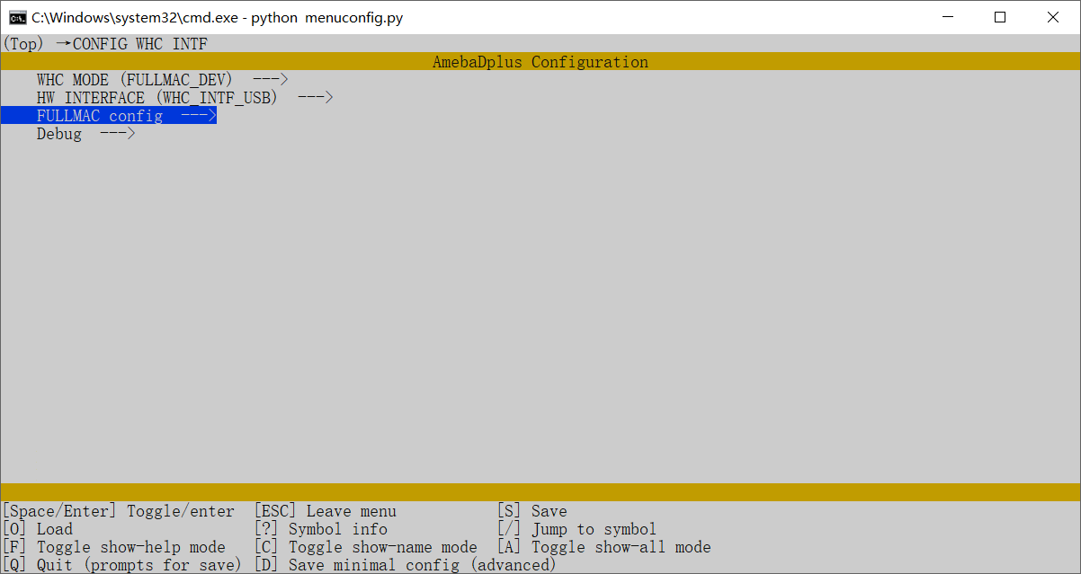Click [C] Toggle show-name mode
The height and width of the screenshot is (574, 1081).
point(365,547)
